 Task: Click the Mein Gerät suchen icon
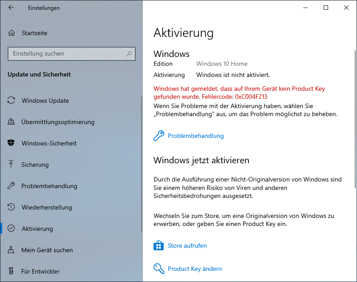(x=11, y=250)
